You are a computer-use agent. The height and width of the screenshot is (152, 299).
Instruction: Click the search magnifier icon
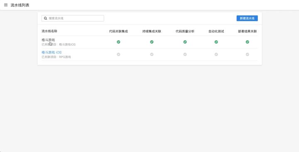pos(45,18)
